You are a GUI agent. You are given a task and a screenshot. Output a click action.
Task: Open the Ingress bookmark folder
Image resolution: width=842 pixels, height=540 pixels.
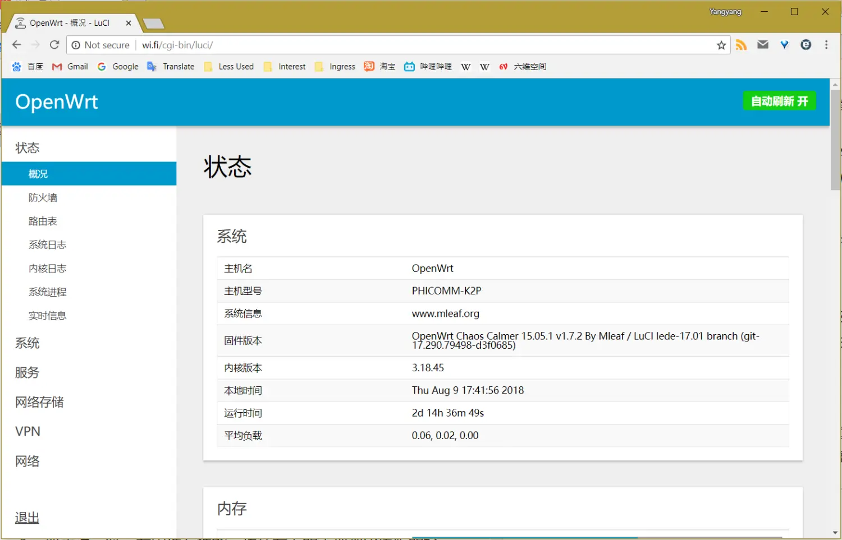[x=335, y=67]
